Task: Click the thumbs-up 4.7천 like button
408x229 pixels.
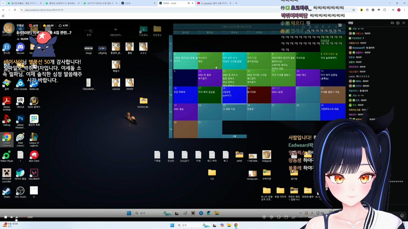Action: pos(63,25)
